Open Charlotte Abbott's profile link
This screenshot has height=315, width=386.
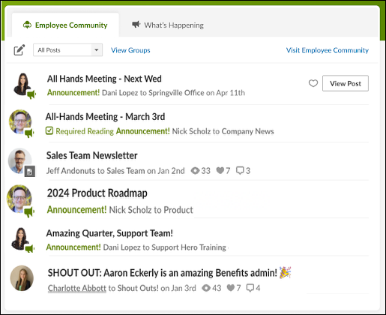(77, 288)
